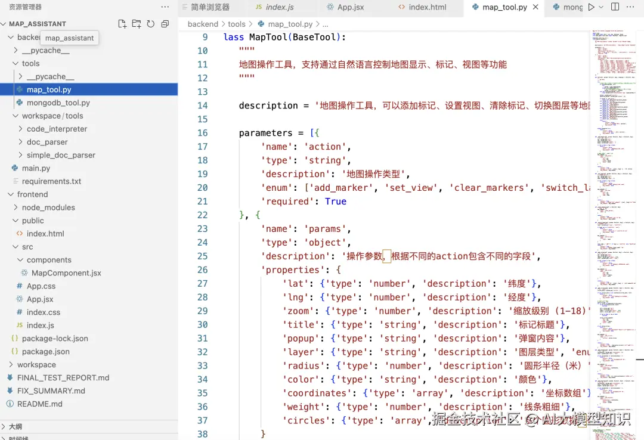
Task: Collapse the tools folder
Action: point(16,63)
